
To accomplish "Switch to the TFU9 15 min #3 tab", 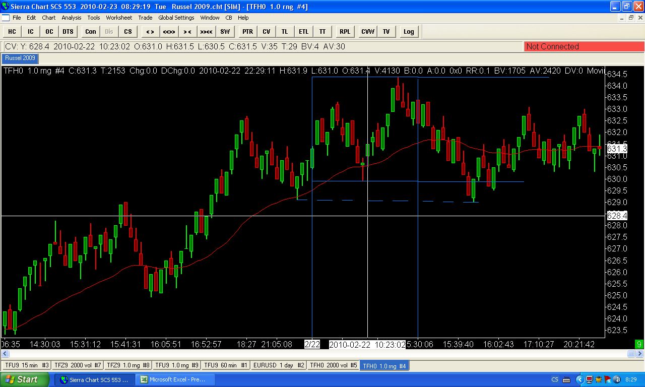I will [x=26, y=365].
